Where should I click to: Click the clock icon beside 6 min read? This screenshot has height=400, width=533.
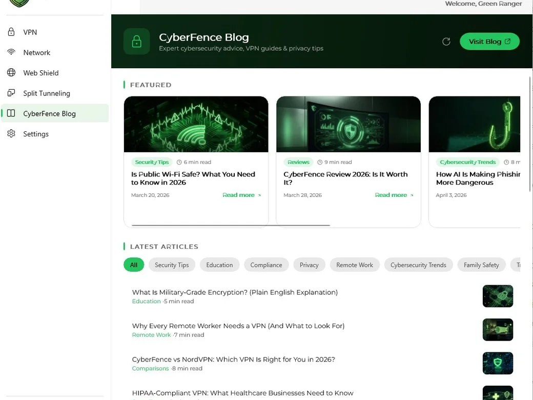[179, 162]
